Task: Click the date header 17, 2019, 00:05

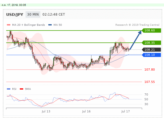Action: [x=14, y=5]
